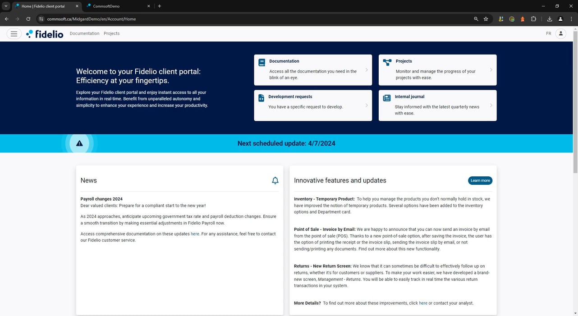Click 'Returns - New Return Screen:' text
Viewport: 578px width, 316px height.
pos(322,266)
